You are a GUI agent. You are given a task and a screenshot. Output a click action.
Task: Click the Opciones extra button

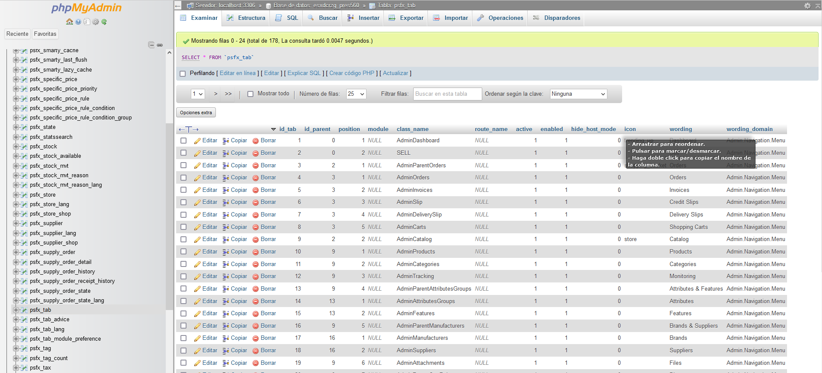pos(196,113)
